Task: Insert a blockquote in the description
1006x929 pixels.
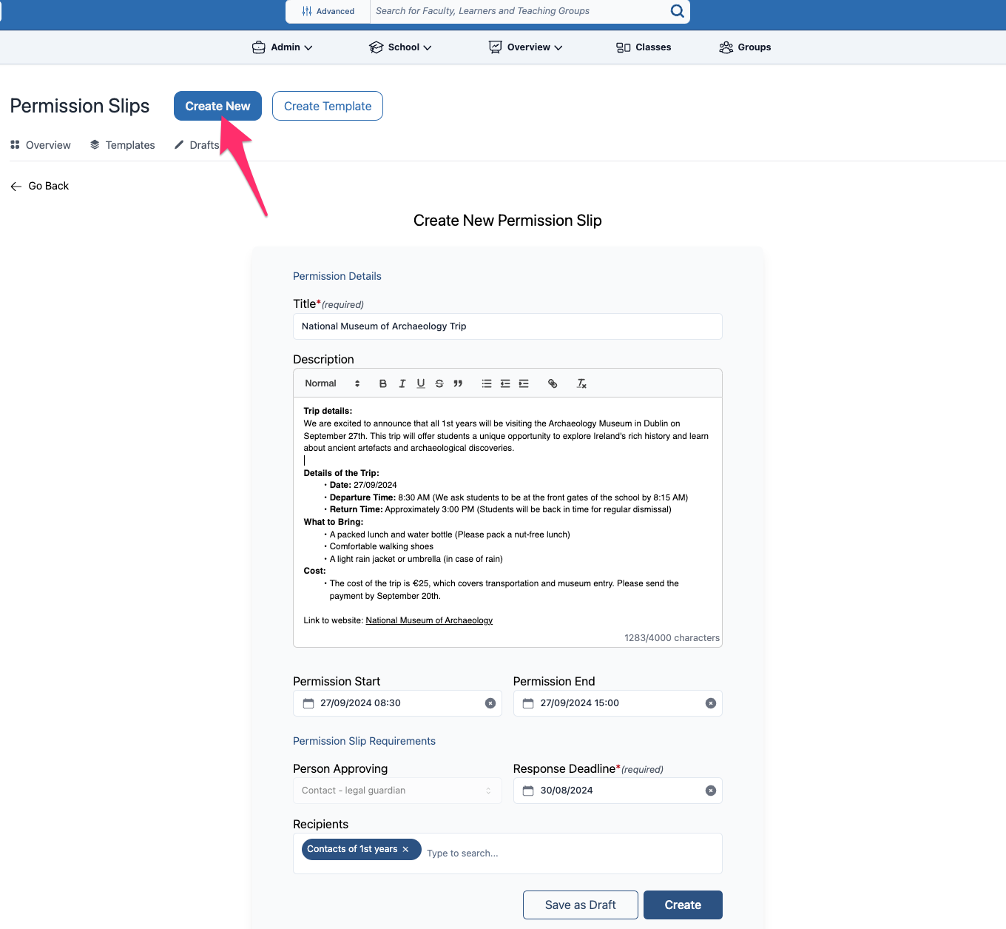Action: pos(458,383)
